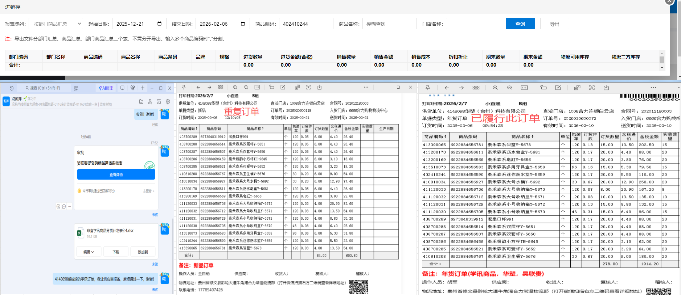
Task: Zoom in on the left order image
Action: (x=235, y=87)
